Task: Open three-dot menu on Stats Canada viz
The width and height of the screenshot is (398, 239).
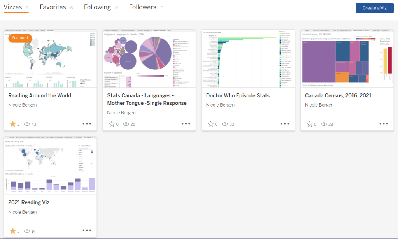Action: click(x=186, y=124)
